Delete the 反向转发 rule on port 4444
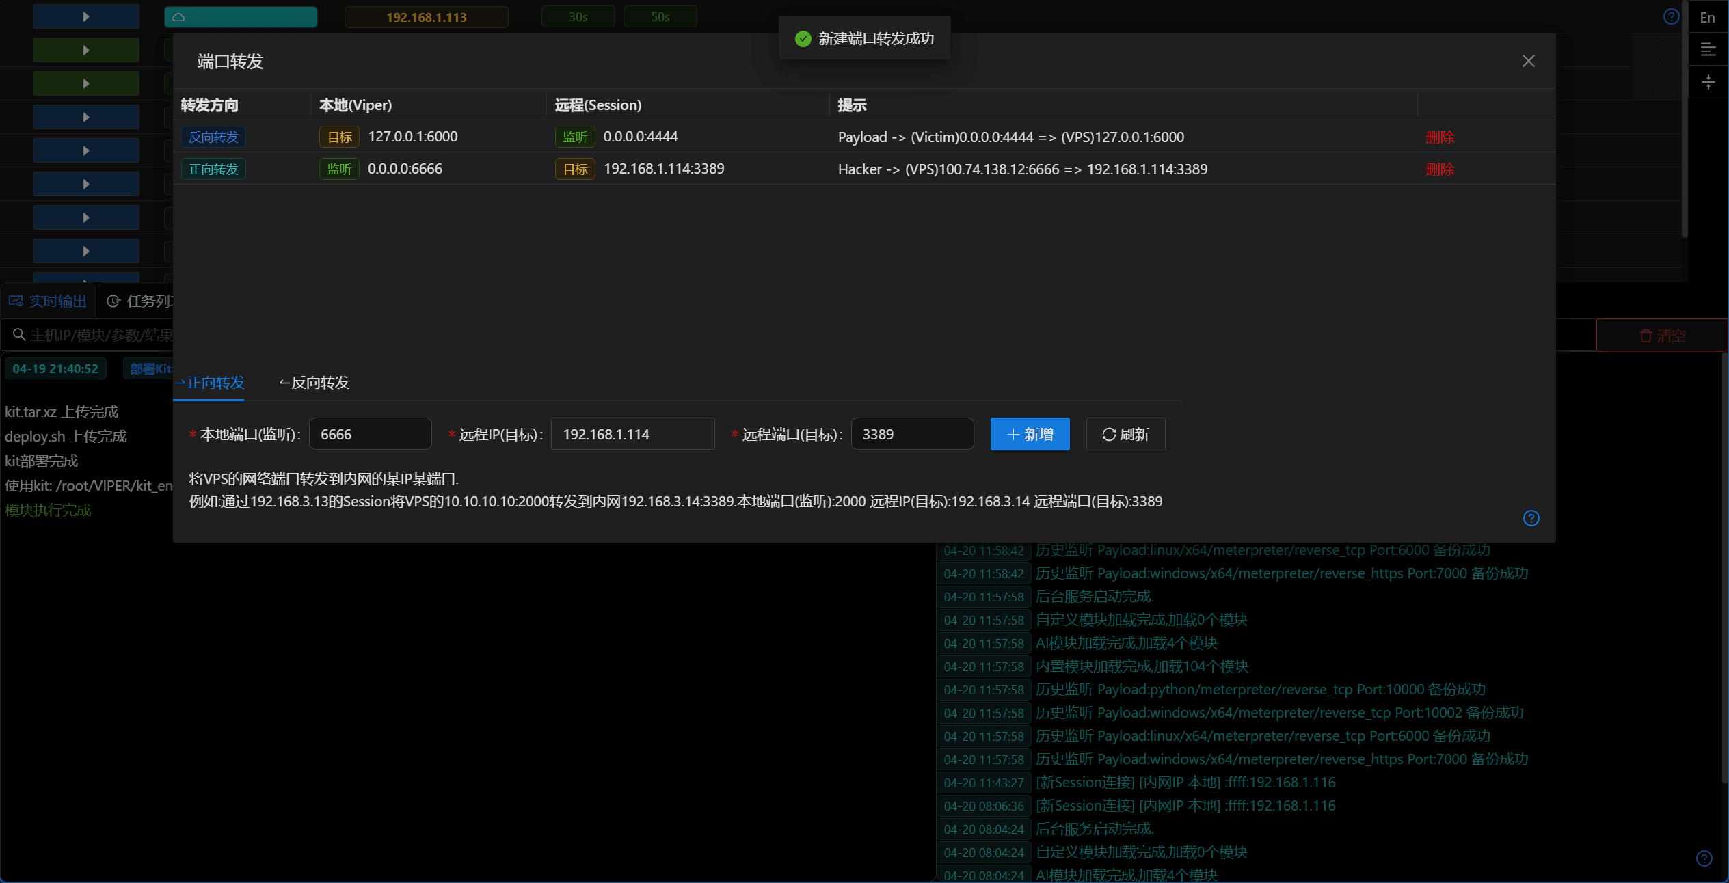1729x883 pixels. [x=1439, y=137]
